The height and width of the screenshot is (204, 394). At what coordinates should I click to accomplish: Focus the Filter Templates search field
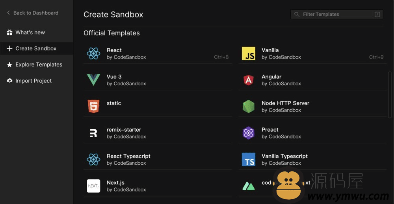click(x=337, y=14)
